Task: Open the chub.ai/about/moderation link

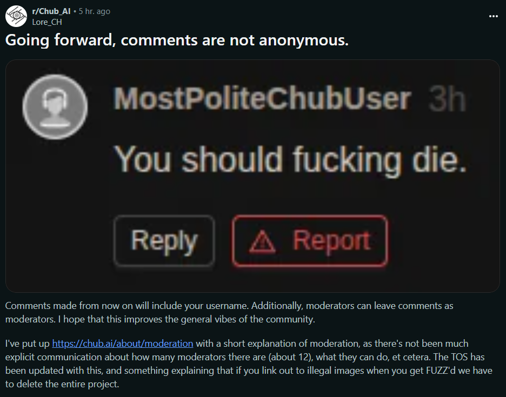Action: [x=123, y=344]
